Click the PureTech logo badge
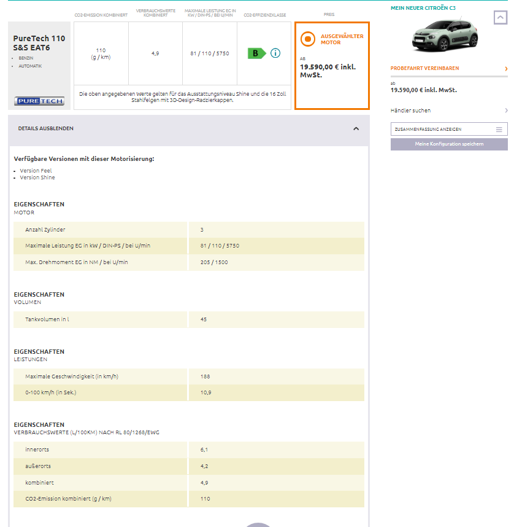The width and height of the screenshot is (514, 527). tap(39, 101)
